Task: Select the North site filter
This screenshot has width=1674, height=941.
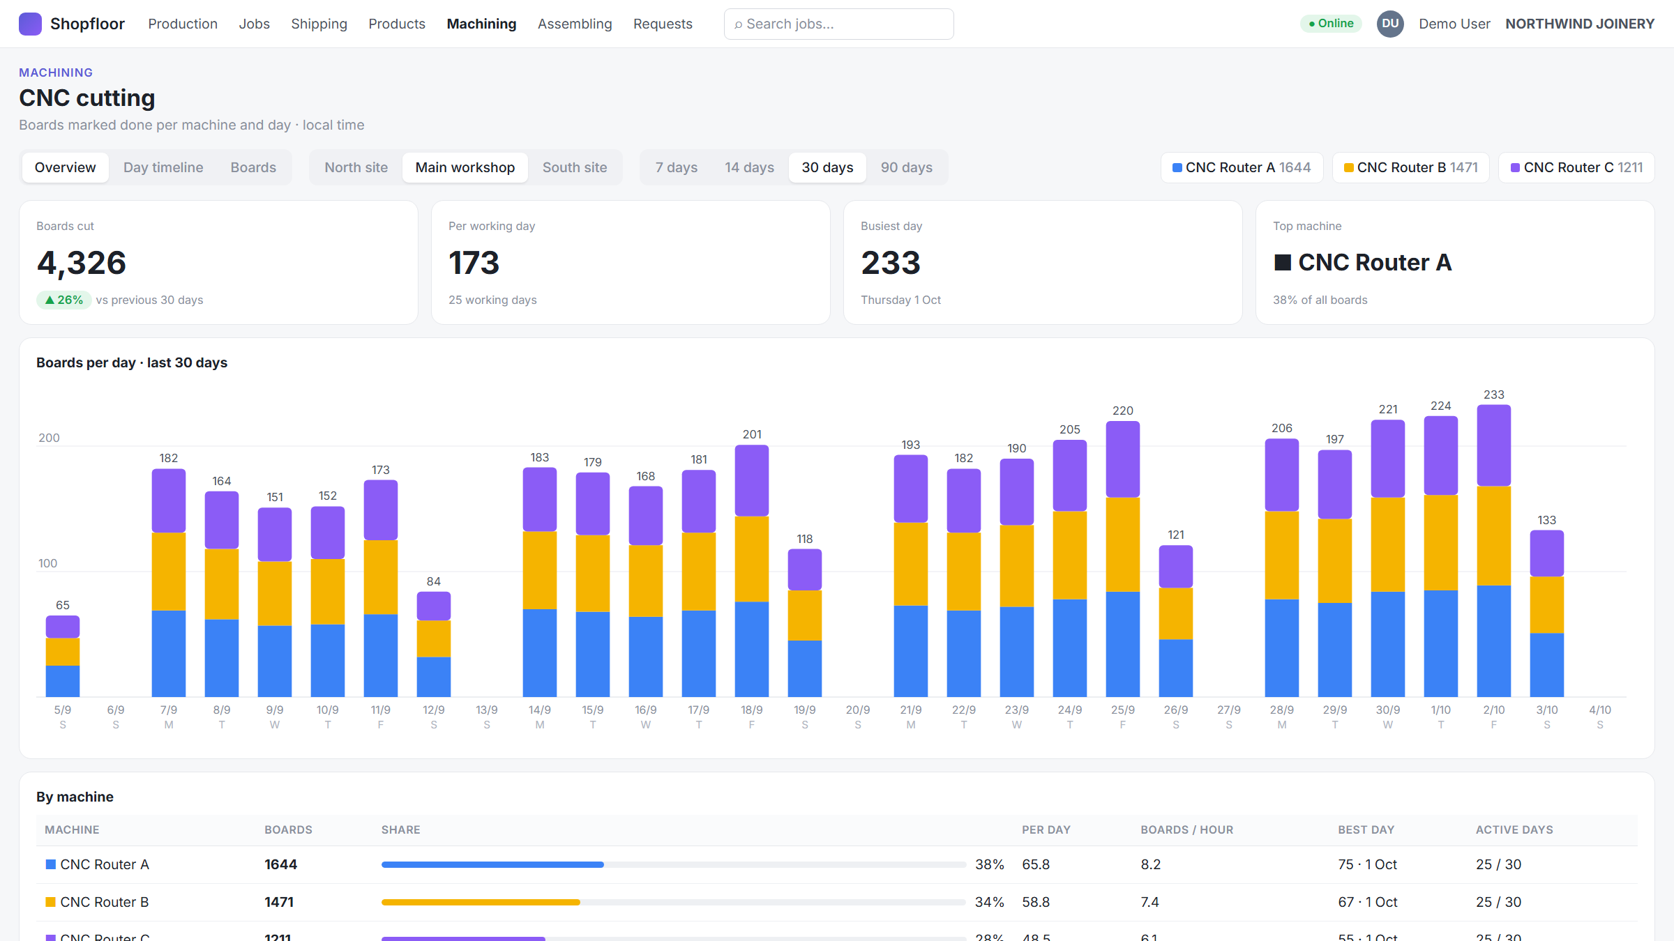Action: tap(356, 167)
